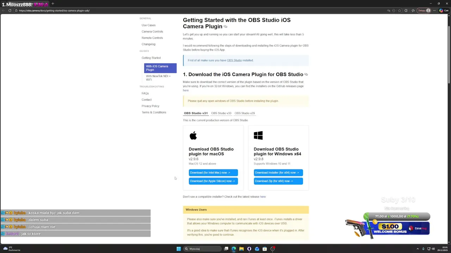Open the favorites list icon in toolbar

tap(413, 11)
